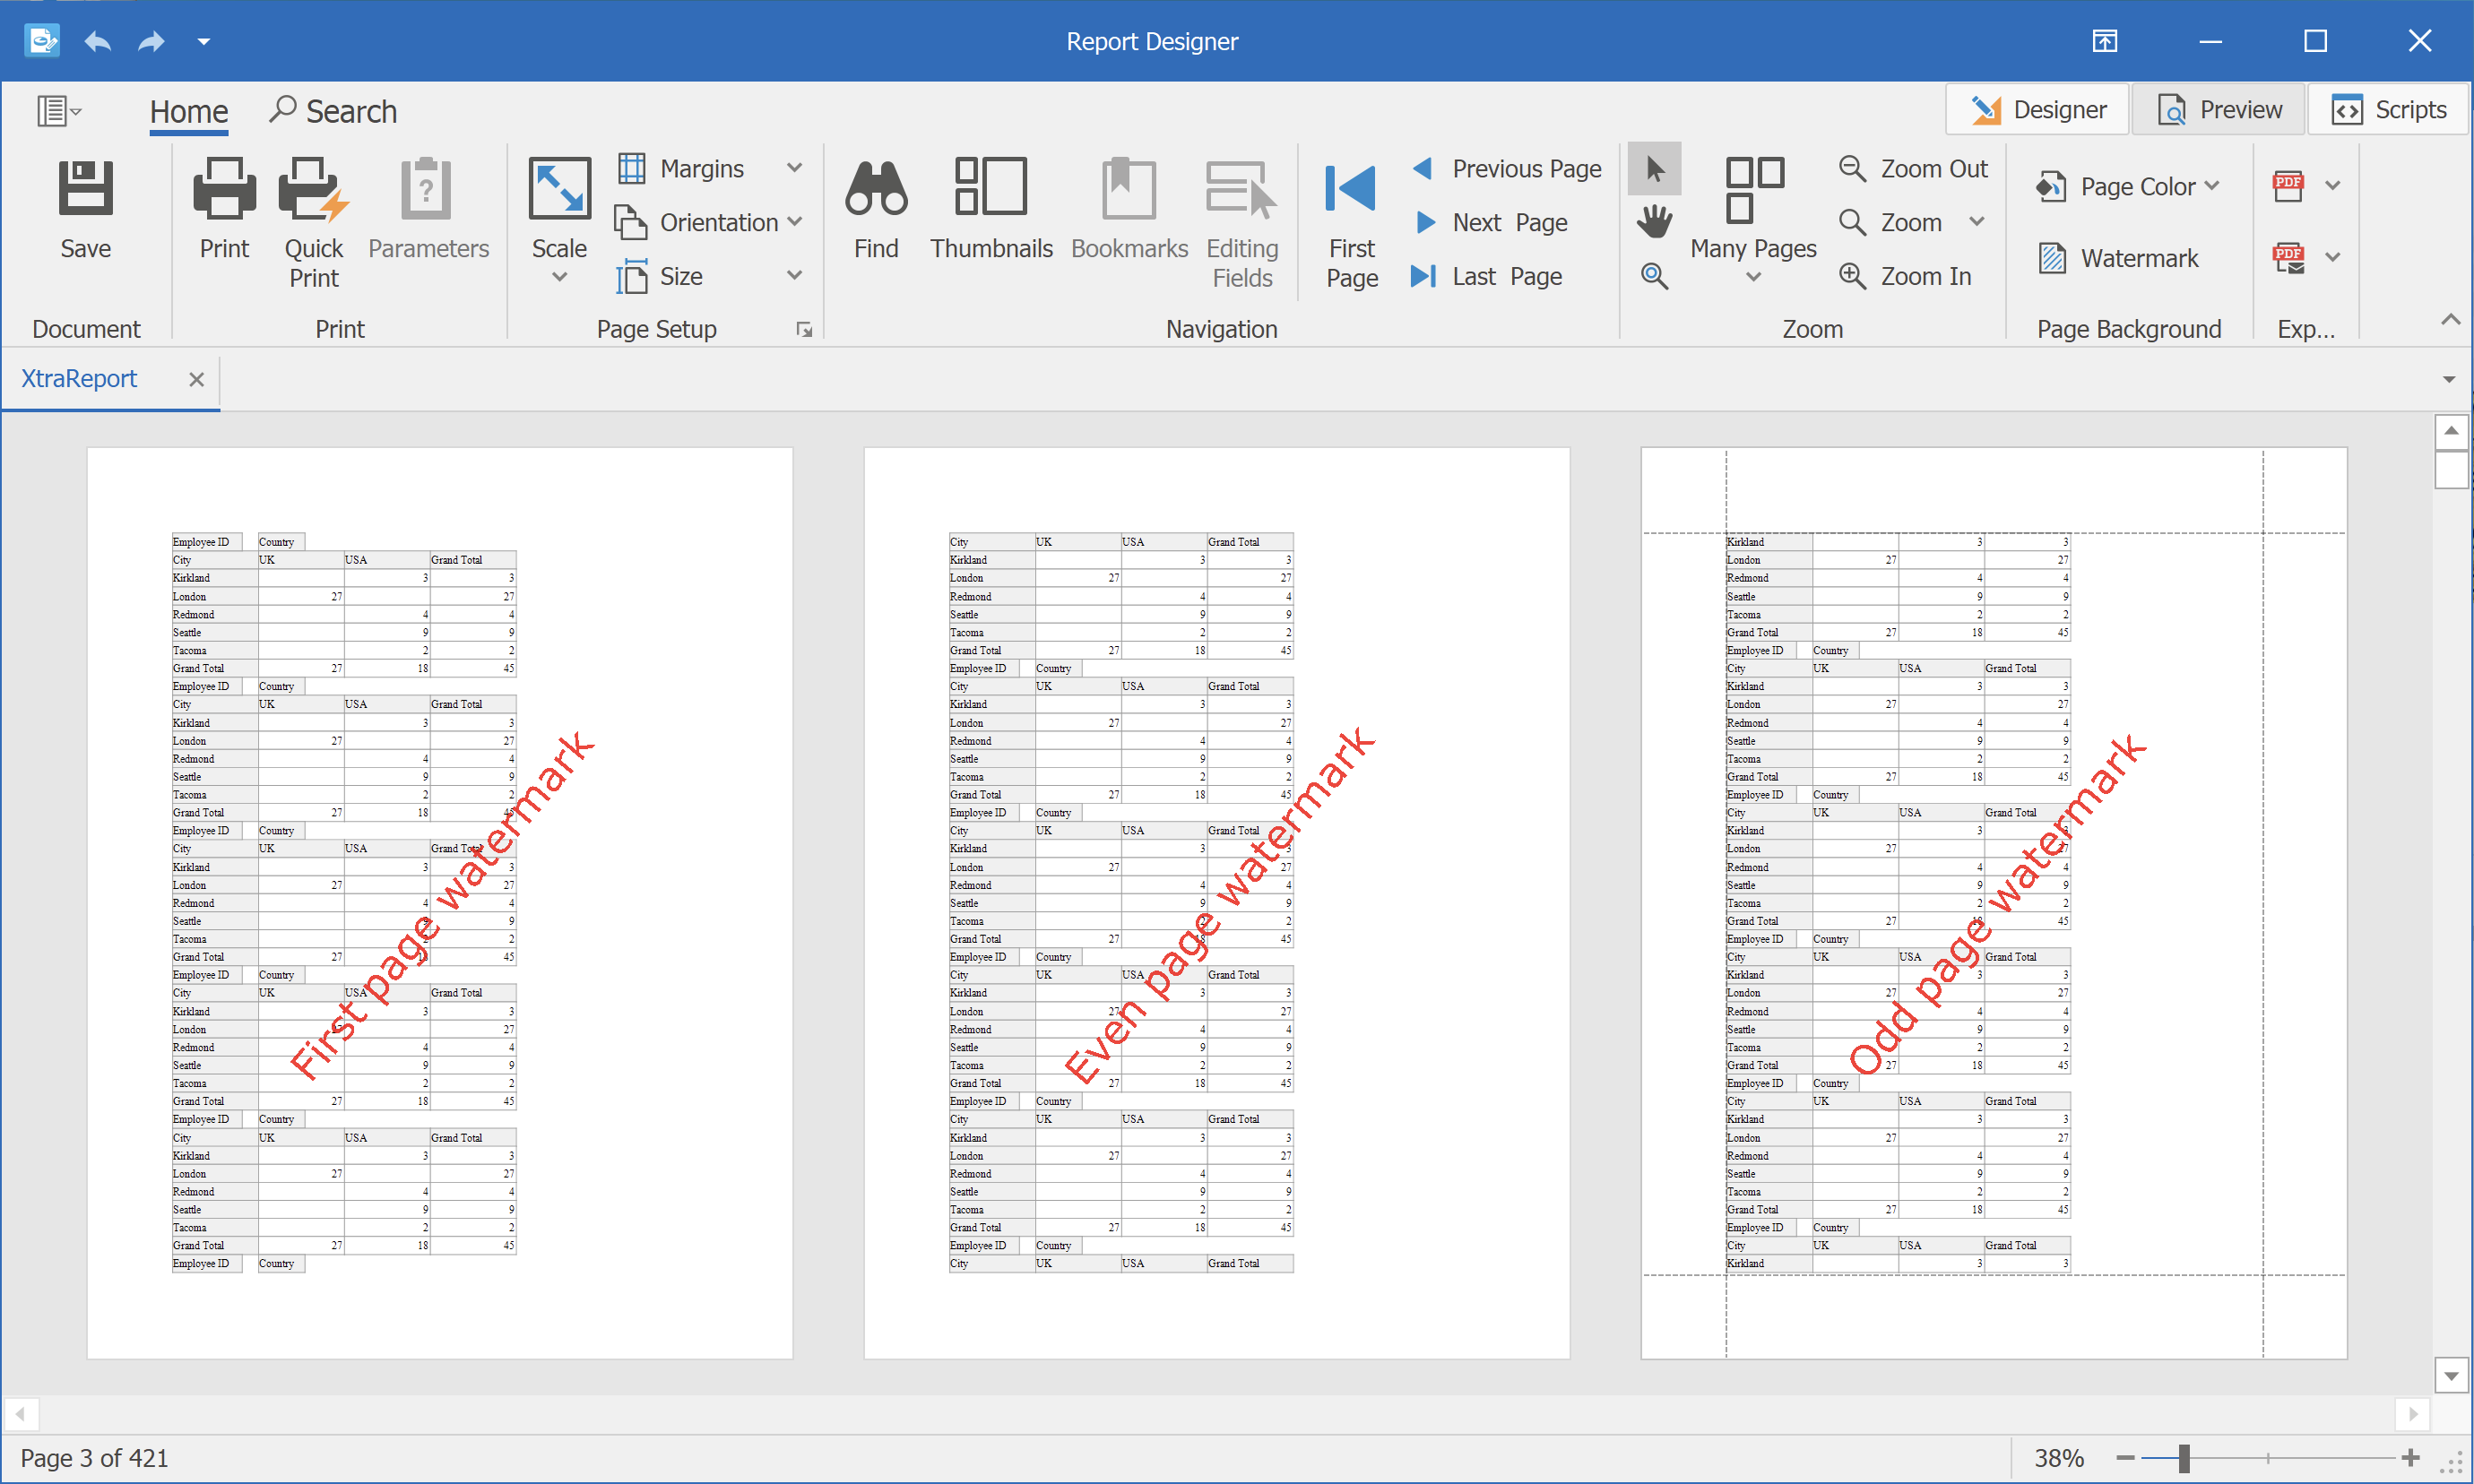
Task: Switch to the Preview tab
Action: pyautogui.click(x=2223, y=109)
